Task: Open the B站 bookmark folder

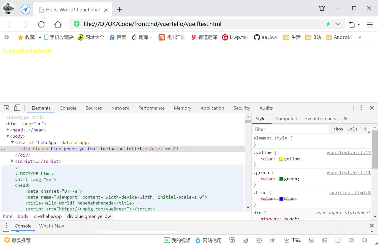Action: [x=313, y=37]
